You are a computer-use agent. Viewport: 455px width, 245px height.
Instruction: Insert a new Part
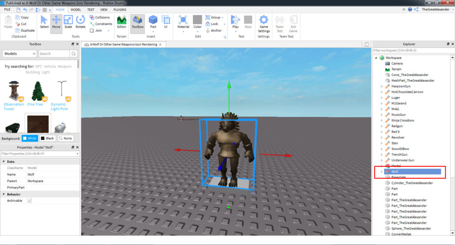click(x=153, y=21)
